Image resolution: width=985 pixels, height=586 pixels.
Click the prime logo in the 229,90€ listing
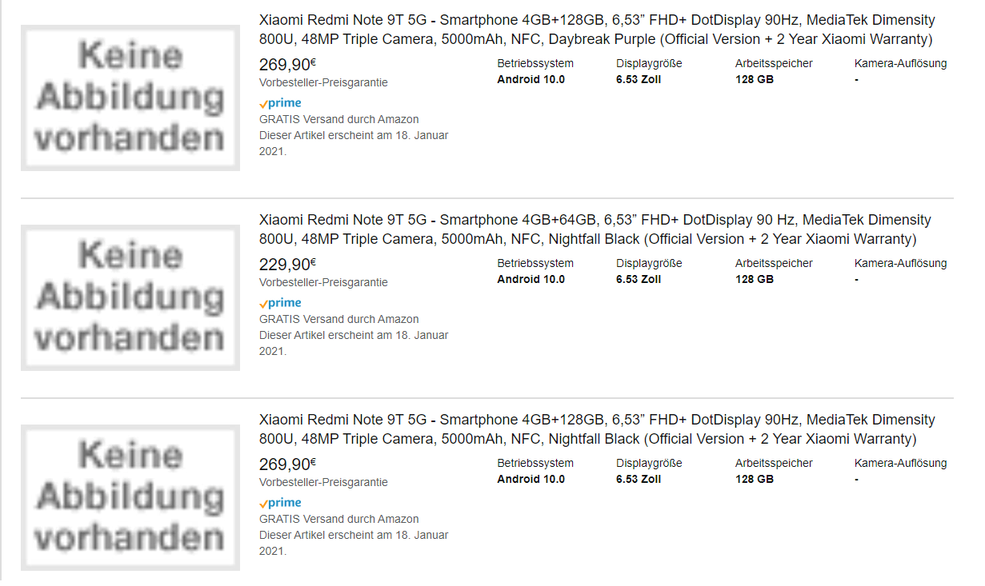point(280,303)
